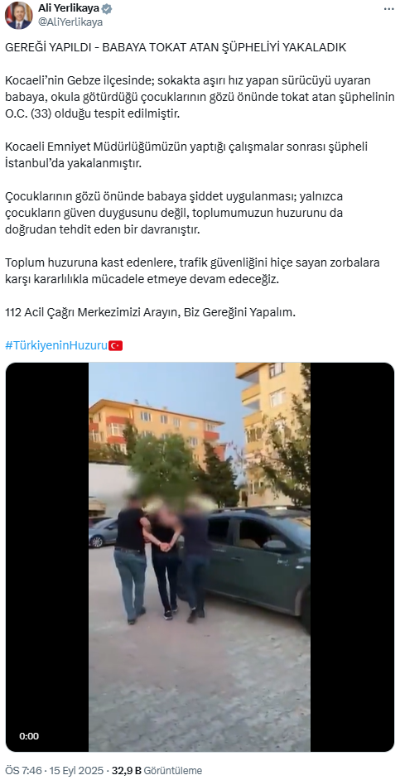Click paragraph starting Kocaeli'nin Gebze ilçesinde
Viewport: 400px width, 780px height.
(x=200, y=97)
